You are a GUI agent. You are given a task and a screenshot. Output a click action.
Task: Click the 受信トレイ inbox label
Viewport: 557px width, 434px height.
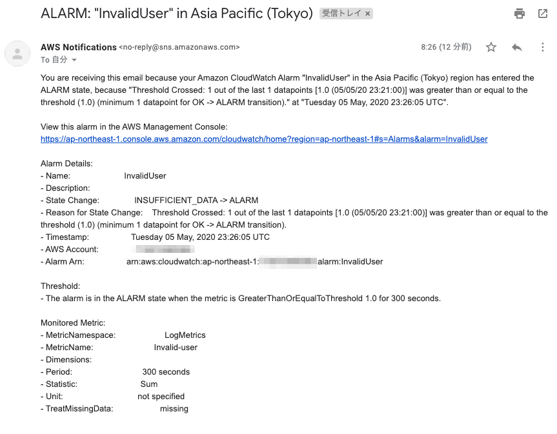click(x=341, y=14)
